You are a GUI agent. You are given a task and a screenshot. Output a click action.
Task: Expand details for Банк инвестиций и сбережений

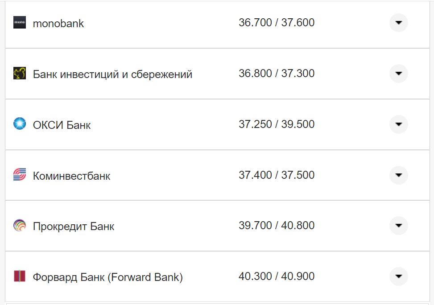[x=398, y=73]
